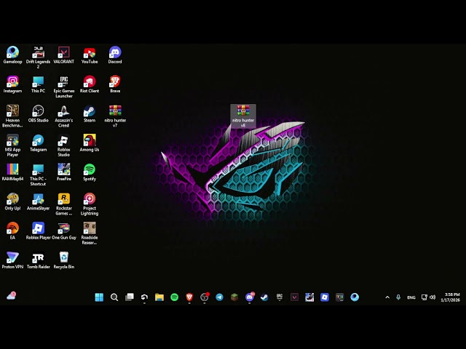The height and width of the screenshot is (349, 466).
Task: Select the Project Lightning desktop icon
Action: (90, 204)
